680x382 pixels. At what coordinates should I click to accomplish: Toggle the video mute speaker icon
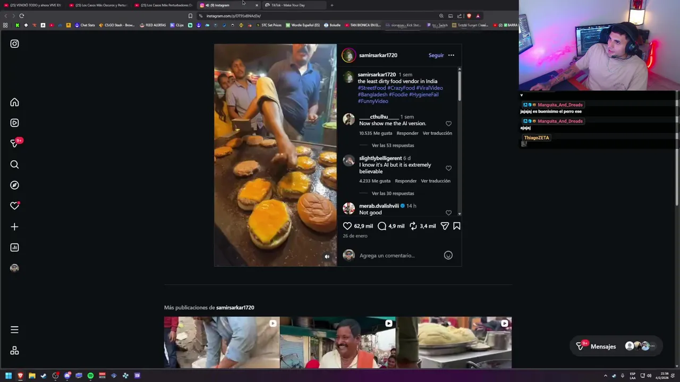pos(327,257)
